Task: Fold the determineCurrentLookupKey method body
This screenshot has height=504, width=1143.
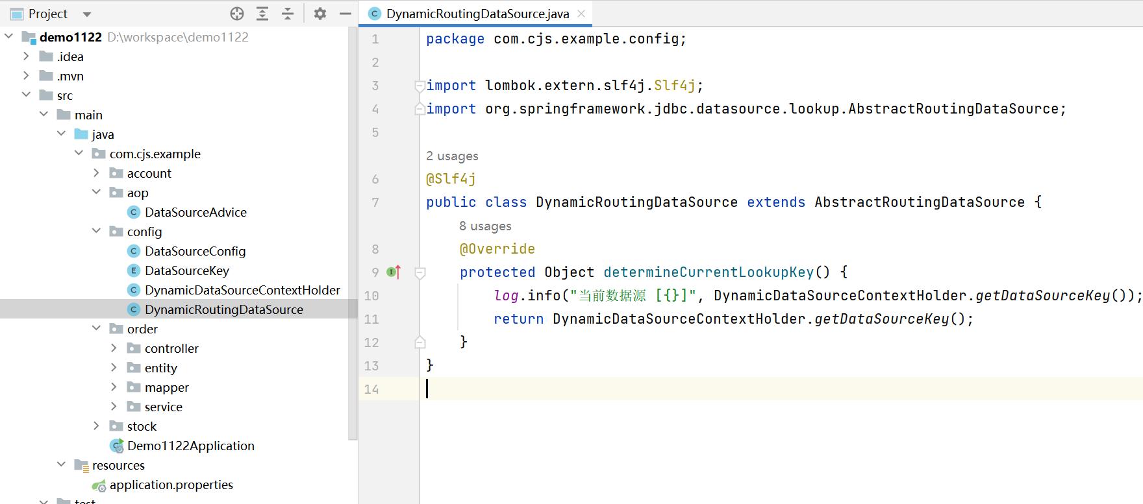Action: (x=420, y=272)
